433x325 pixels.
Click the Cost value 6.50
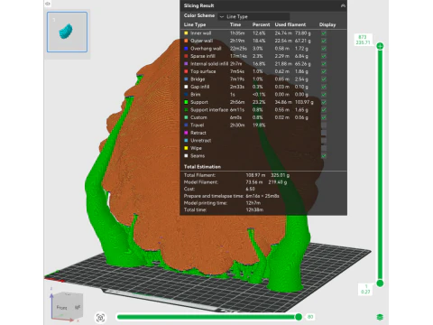pos(250,189)
